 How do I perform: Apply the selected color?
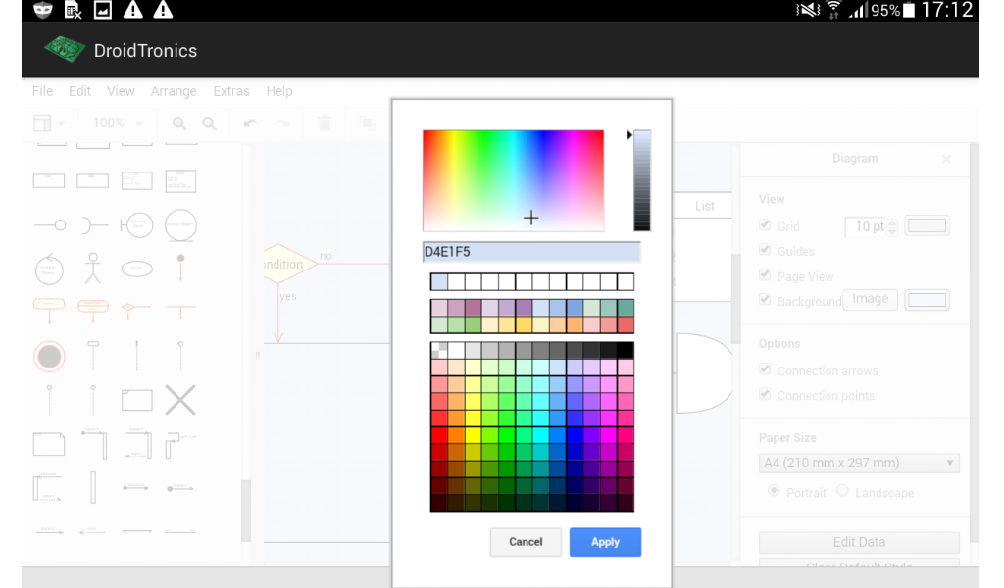[605, 541]
